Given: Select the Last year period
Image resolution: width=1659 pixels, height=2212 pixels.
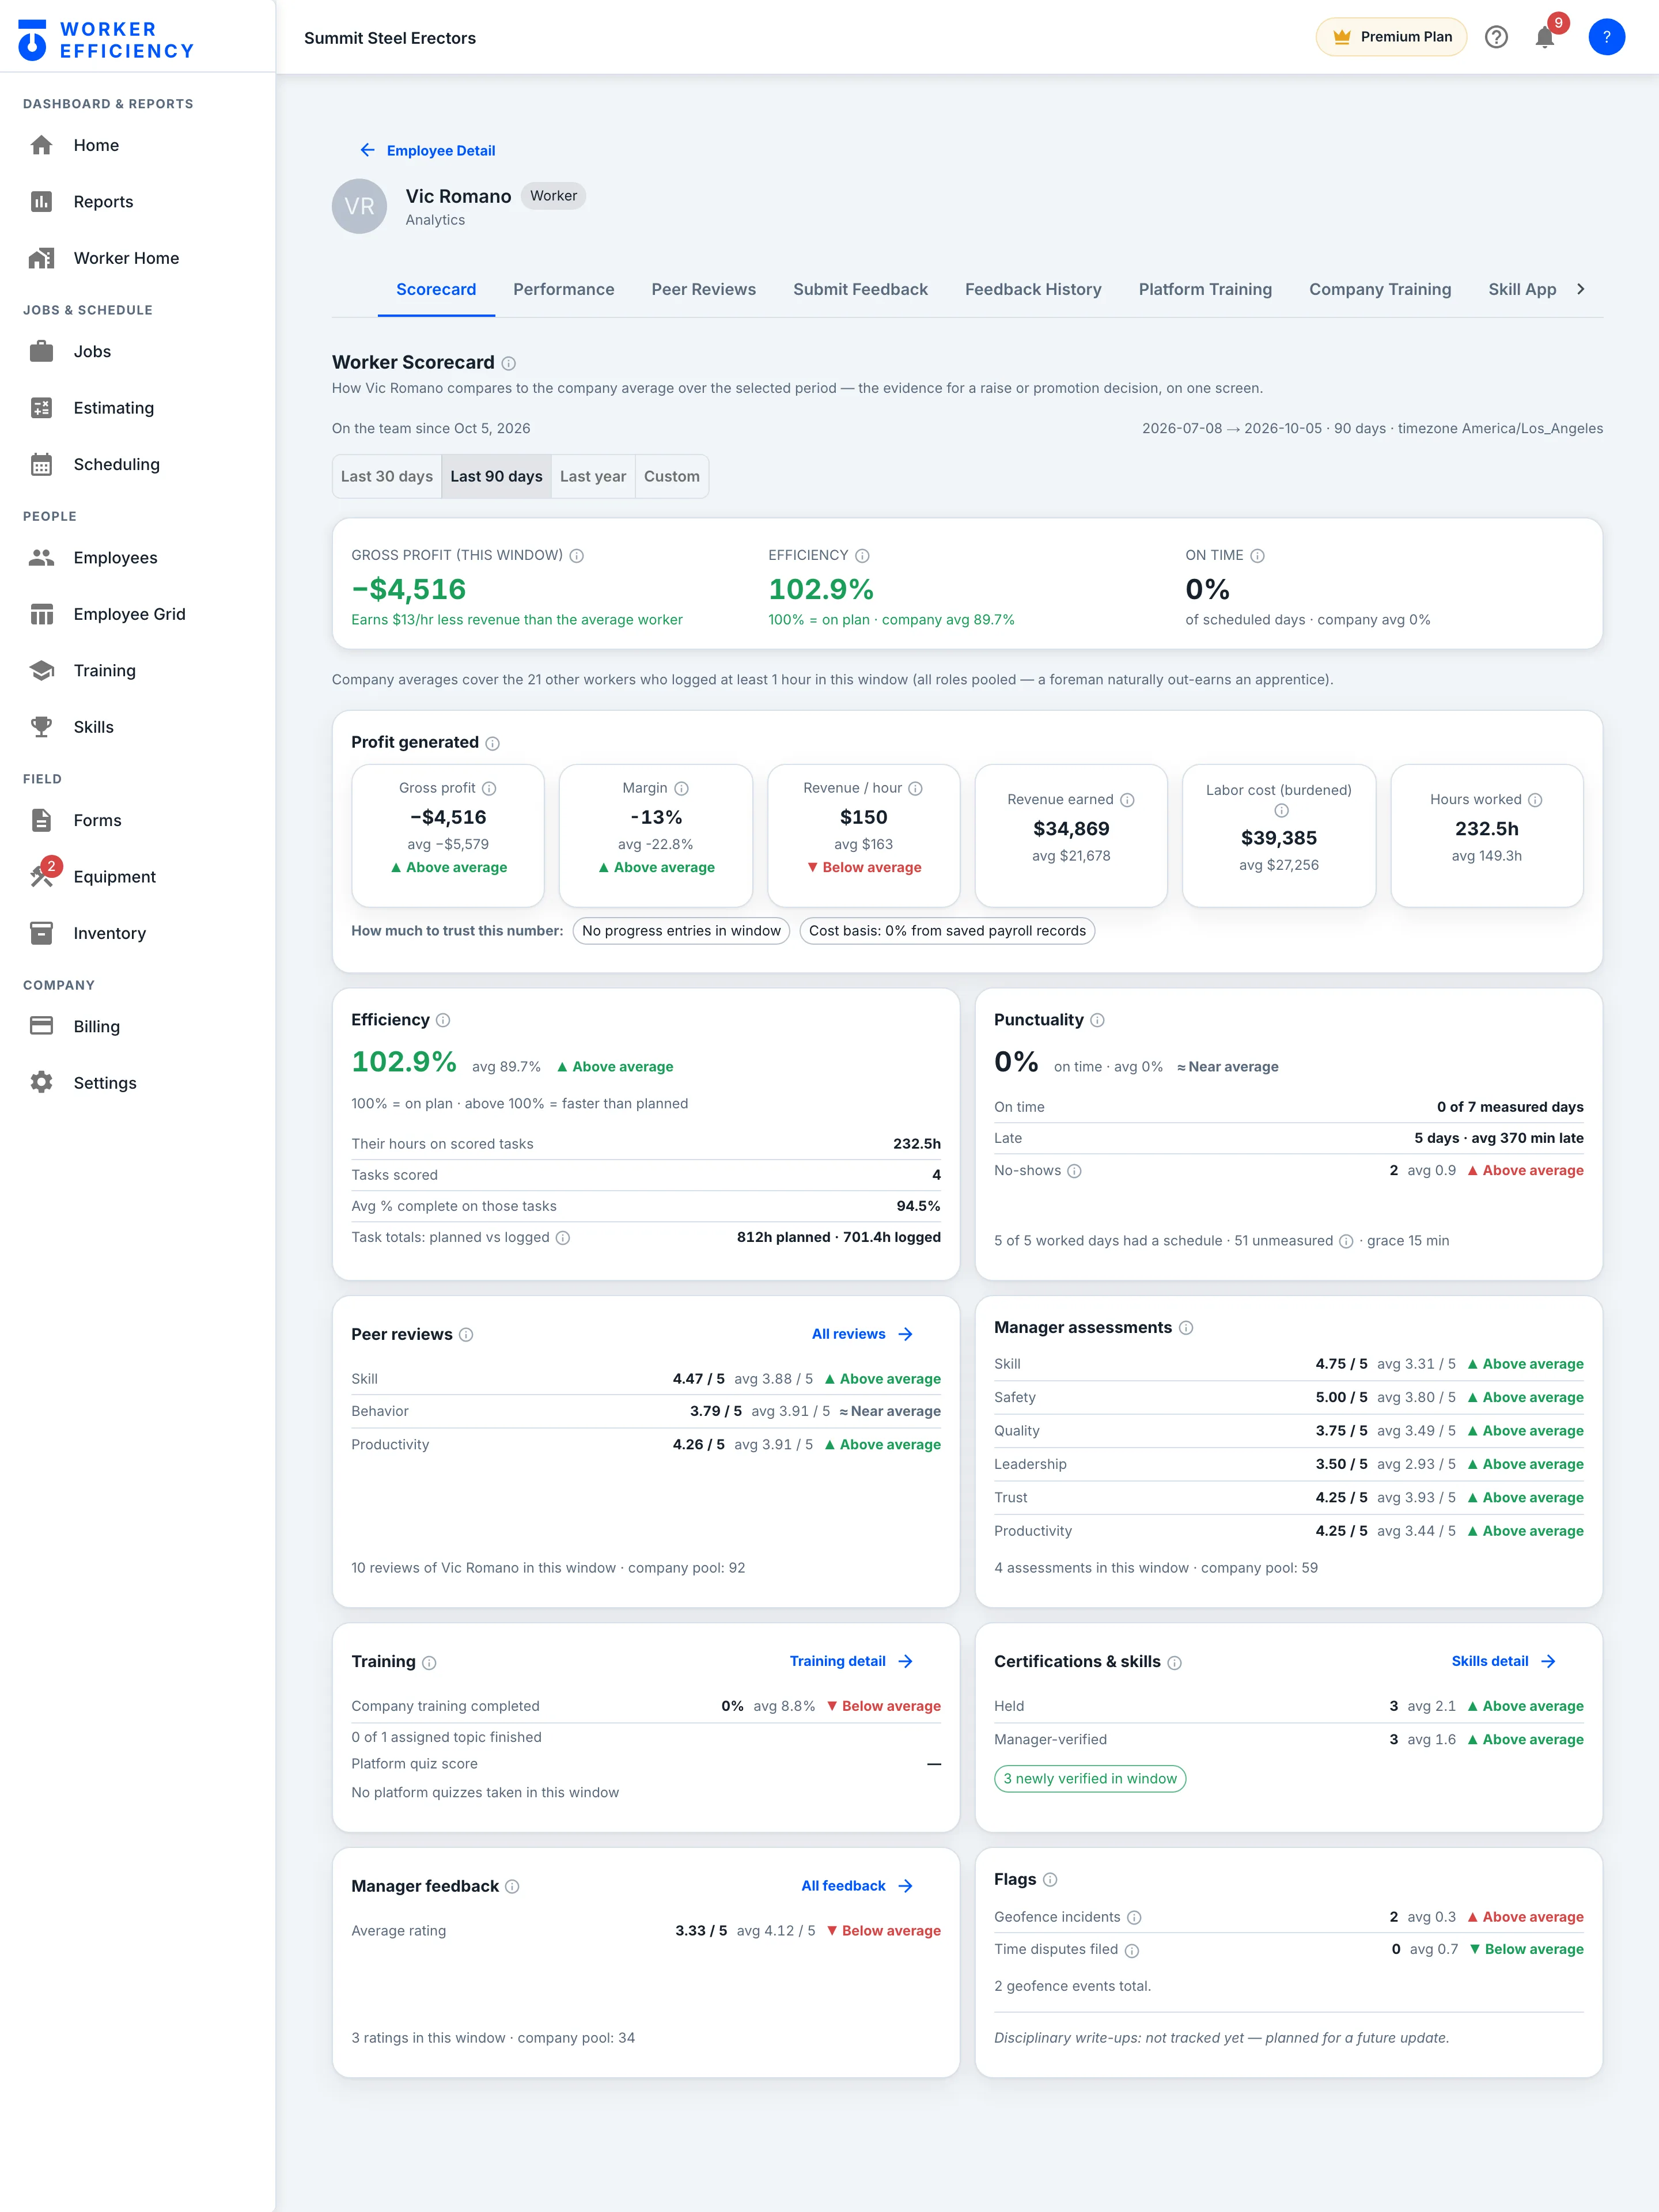Looking at the screenshot, I should click(x=593, y=476).
